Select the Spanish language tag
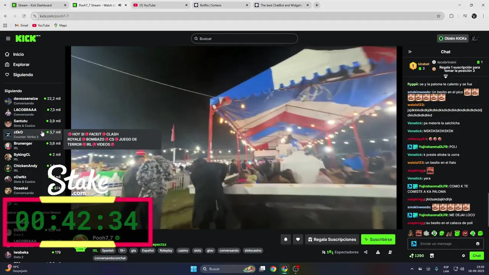 click(108, 251)
